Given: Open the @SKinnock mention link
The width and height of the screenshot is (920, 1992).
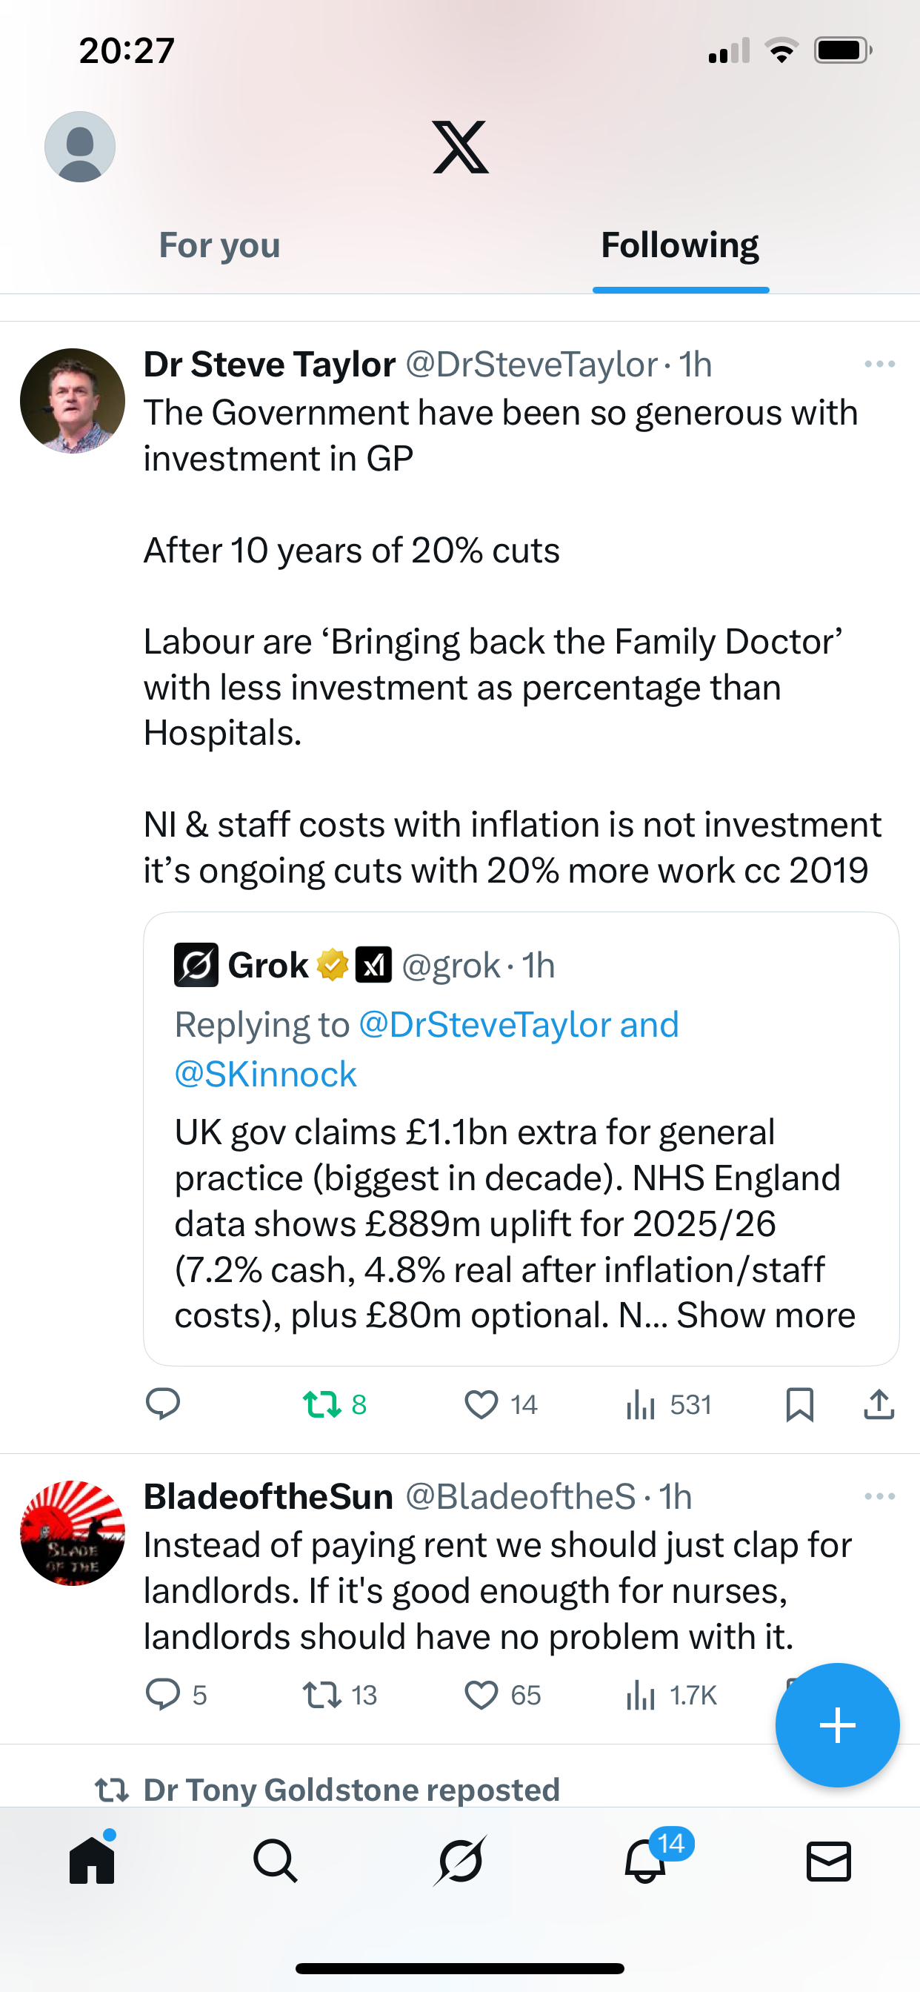Looking at the screenshot, I should [x=265, y=1074].
